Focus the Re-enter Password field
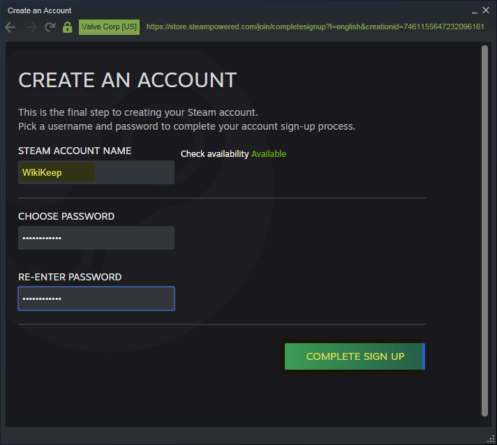This screenshot has width=497, height=445. tap(96, 299)
